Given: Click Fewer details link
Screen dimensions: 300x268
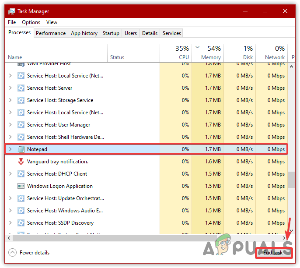Looking at the screenshot, I should click(35, 253).
